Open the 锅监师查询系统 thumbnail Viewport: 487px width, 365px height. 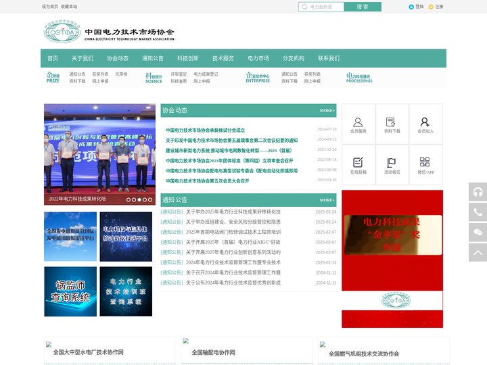(x=70, y=291)
